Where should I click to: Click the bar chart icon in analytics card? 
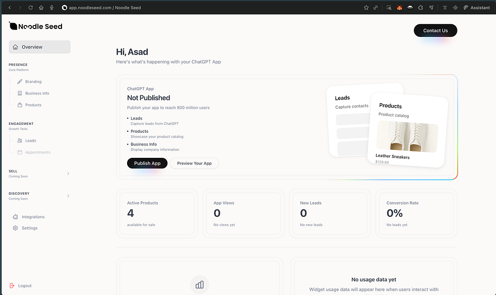pos(199,285)
